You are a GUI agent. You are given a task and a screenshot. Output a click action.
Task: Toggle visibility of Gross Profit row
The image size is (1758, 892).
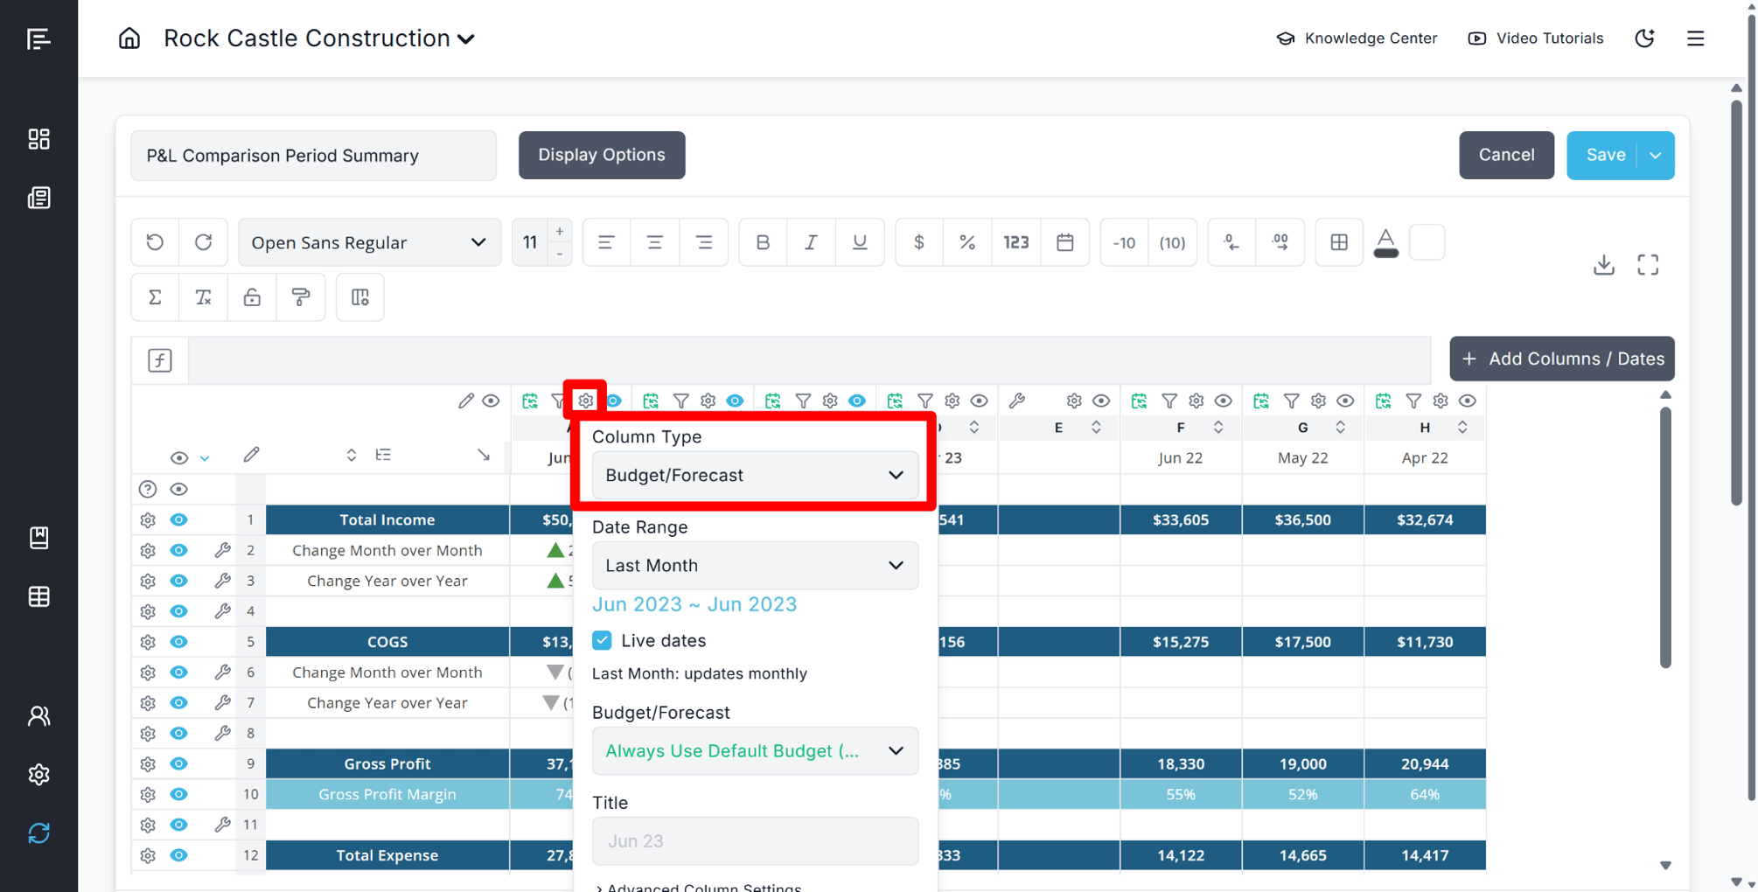(x=178, y=763)
